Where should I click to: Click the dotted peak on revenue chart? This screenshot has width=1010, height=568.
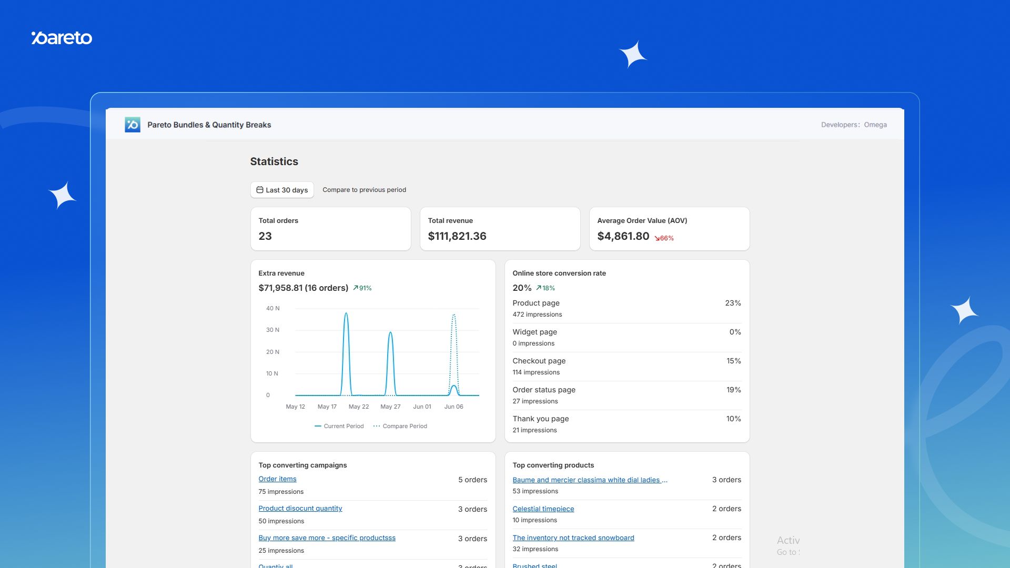click(x=454, y=316)
